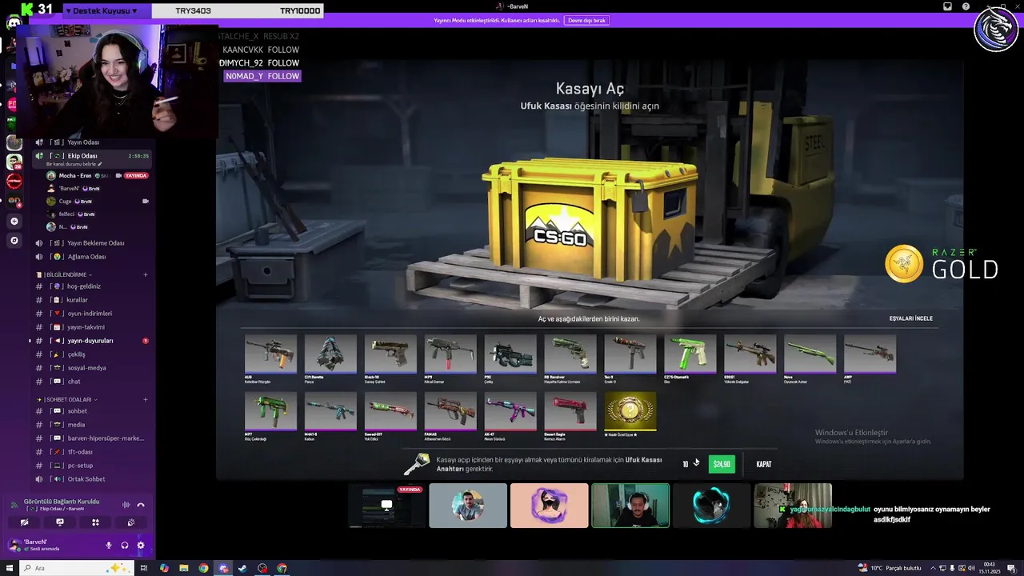Click the gold rare special item icon
This screenshot has width=1024, height=576.
630,412
